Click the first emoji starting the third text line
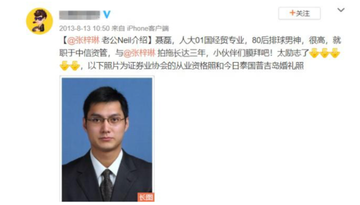 pos(64,65)
